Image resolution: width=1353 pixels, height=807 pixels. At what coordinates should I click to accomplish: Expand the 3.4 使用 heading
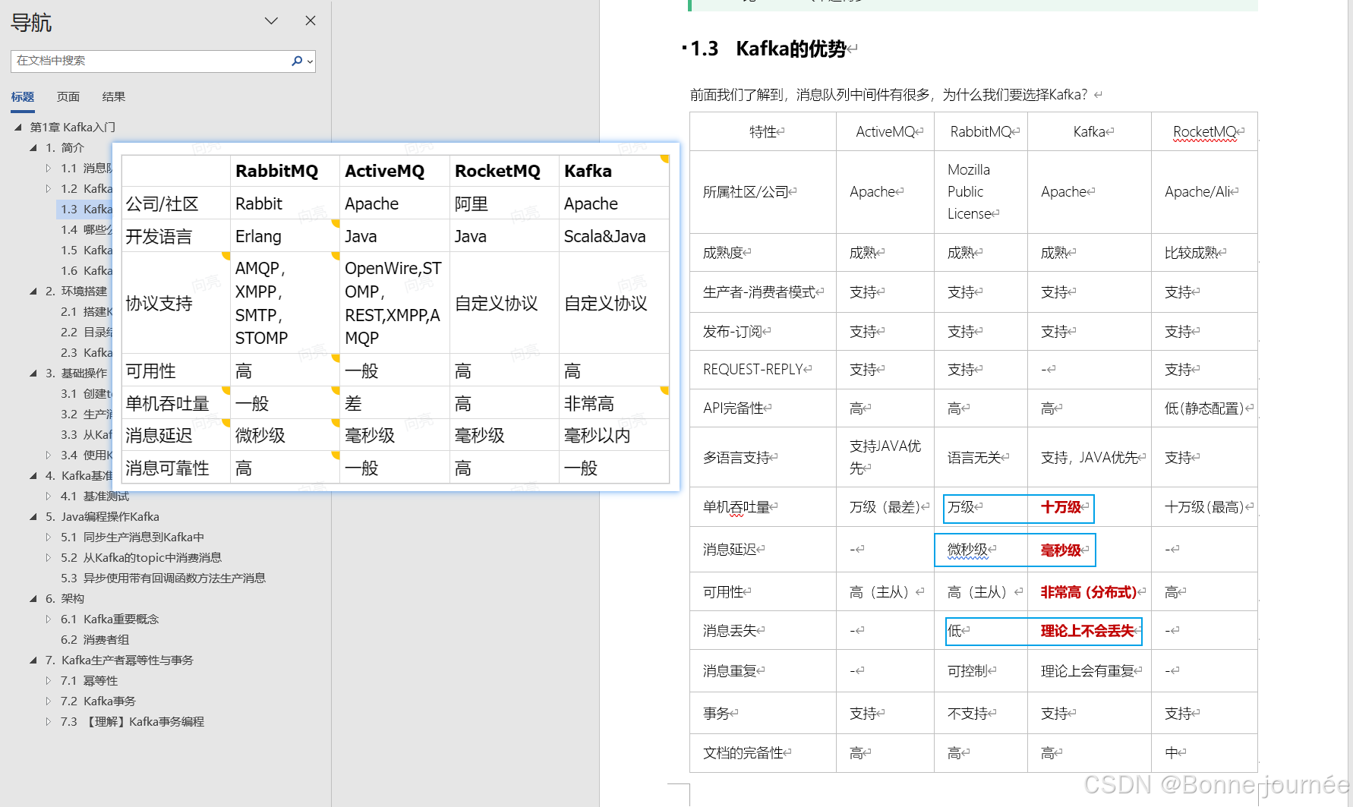pyautogui.click(x=49, y=455)
